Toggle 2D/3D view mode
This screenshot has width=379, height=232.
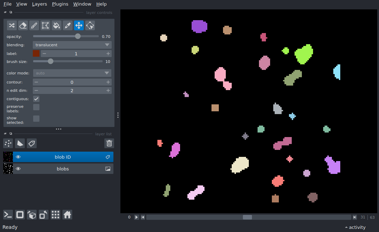(20, 215)
